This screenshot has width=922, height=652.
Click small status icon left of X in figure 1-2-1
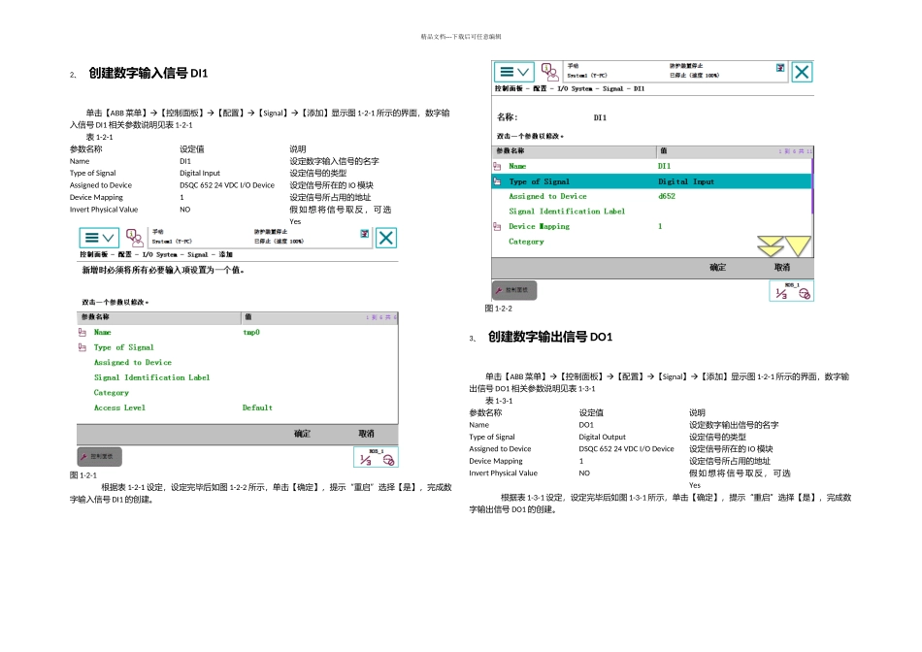365,234
